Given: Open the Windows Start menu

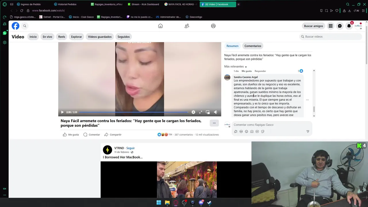Looking at the screenshot, I should pyautogui.click(x=159, y=202).
